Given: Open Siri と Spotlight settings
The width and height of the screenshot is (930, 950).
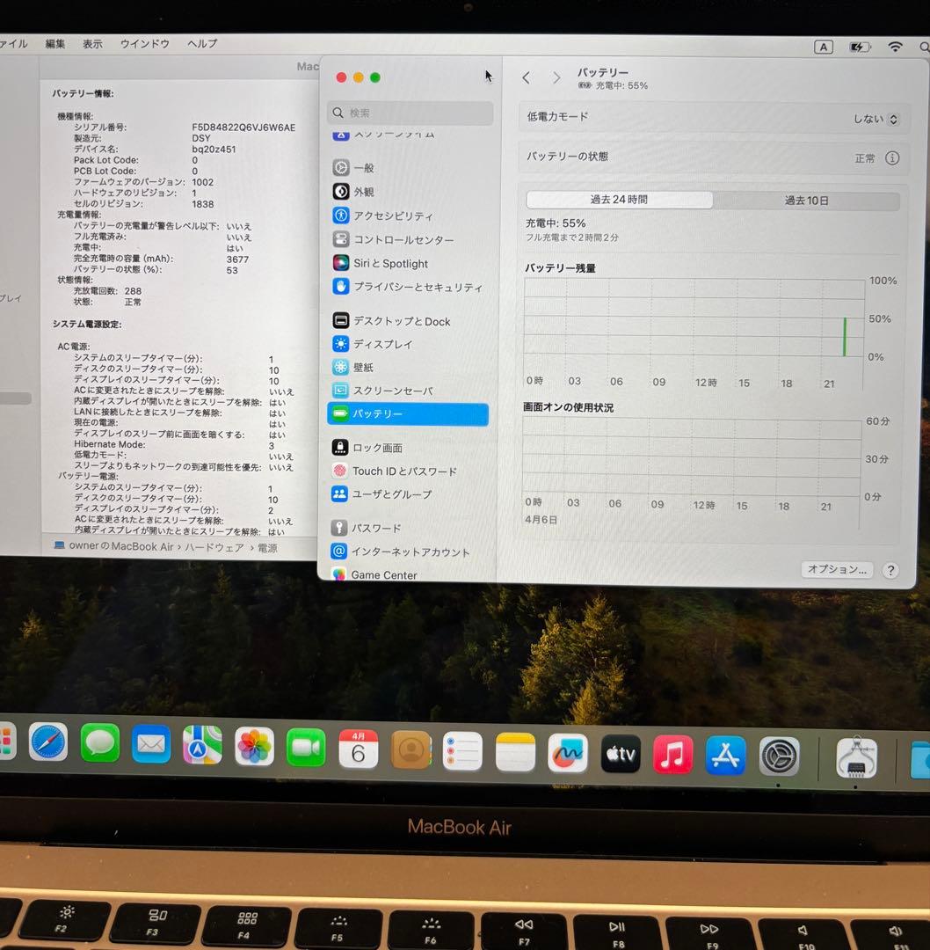Looking at the screenshot, I should 381,263.
